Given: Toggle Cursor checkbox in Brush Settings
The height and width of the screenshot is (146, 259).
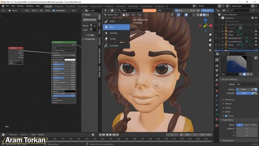Looking at the screenshot, I should click(x=226, y=116).
